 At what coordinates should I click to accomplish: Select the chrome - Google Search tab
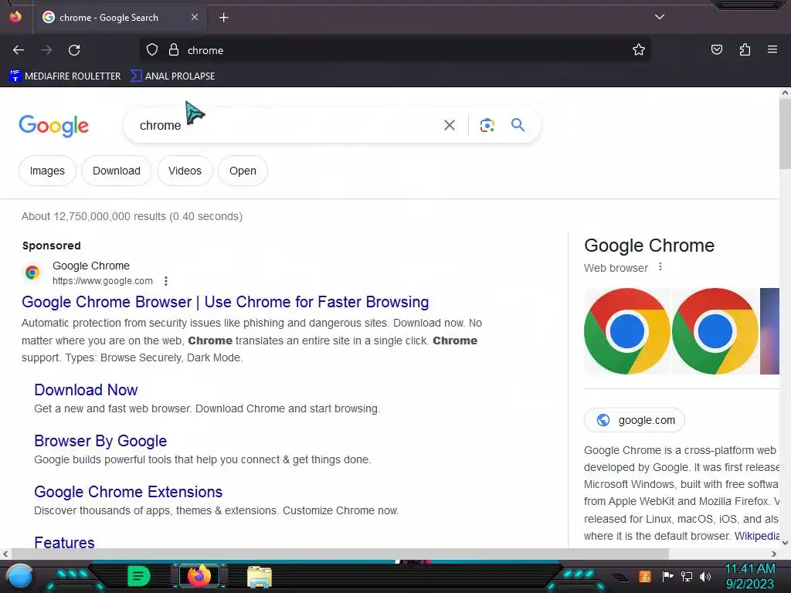[x=121, y=18]
